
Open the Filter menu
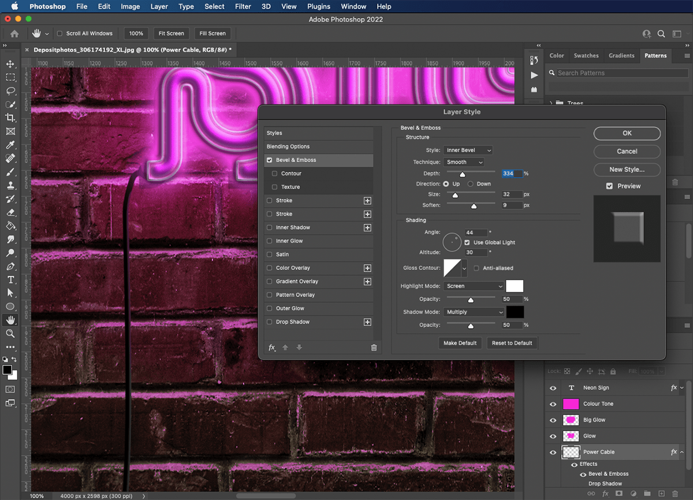click(243, 6)
